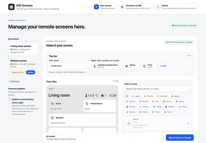Click the Update 0.2.34 badge

coord(18,72)
